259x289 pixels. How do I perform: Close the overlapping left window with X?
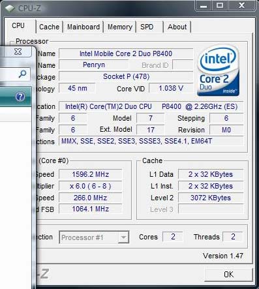click(x=18, y=52)
